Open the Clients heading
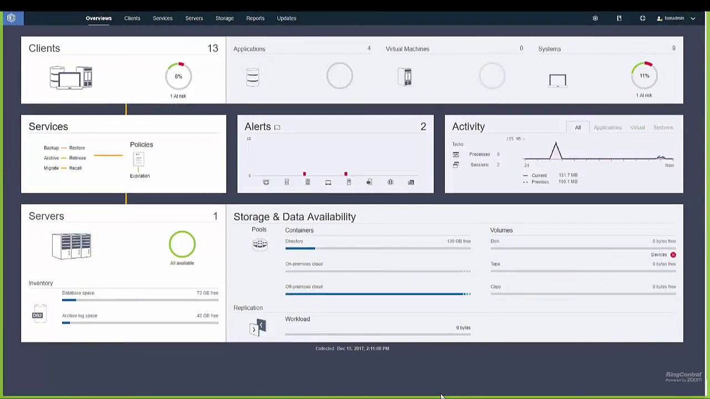The image size is (710, 399). pyautogui.click(x=44, y=48)
